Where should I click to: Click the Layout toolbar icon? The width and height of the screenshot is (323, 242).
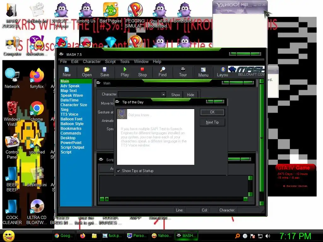tap(222, 72)
